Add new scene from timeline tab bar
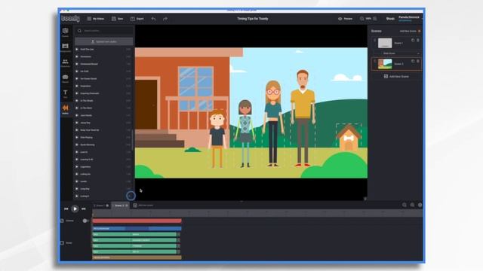Viewport: 483px width, 271px height. 143,206
